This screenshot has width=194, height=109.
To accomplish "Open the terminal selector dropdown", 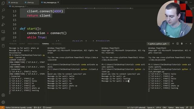I will tap(158, 44).
